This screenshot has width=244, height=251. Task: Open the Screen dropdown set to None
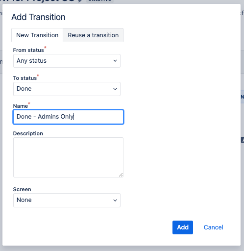[67, 200]
